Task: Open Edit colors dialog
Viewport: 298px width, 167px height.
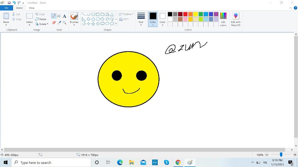Action: (223, 19)
